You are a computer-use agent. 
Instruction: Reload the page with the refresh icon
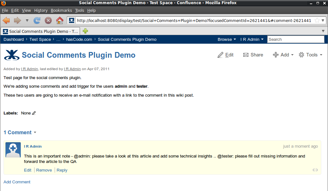click(x=36, y=20)
